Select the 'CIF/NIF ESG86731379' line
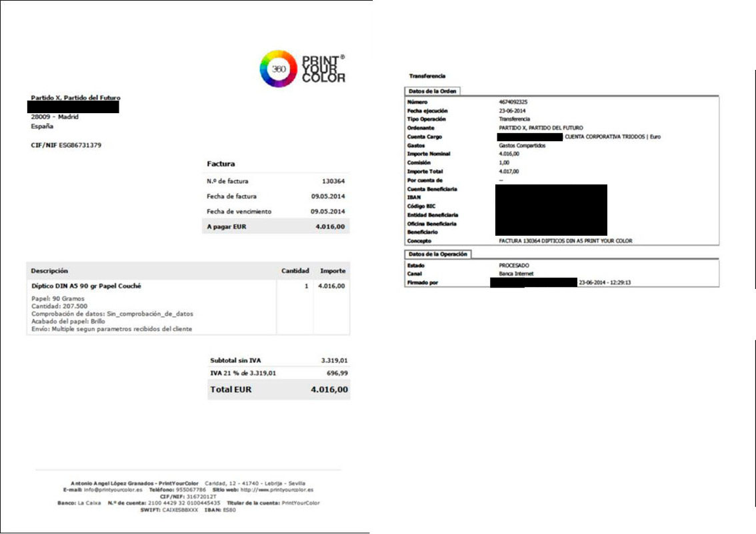 [x=66, y=145]
